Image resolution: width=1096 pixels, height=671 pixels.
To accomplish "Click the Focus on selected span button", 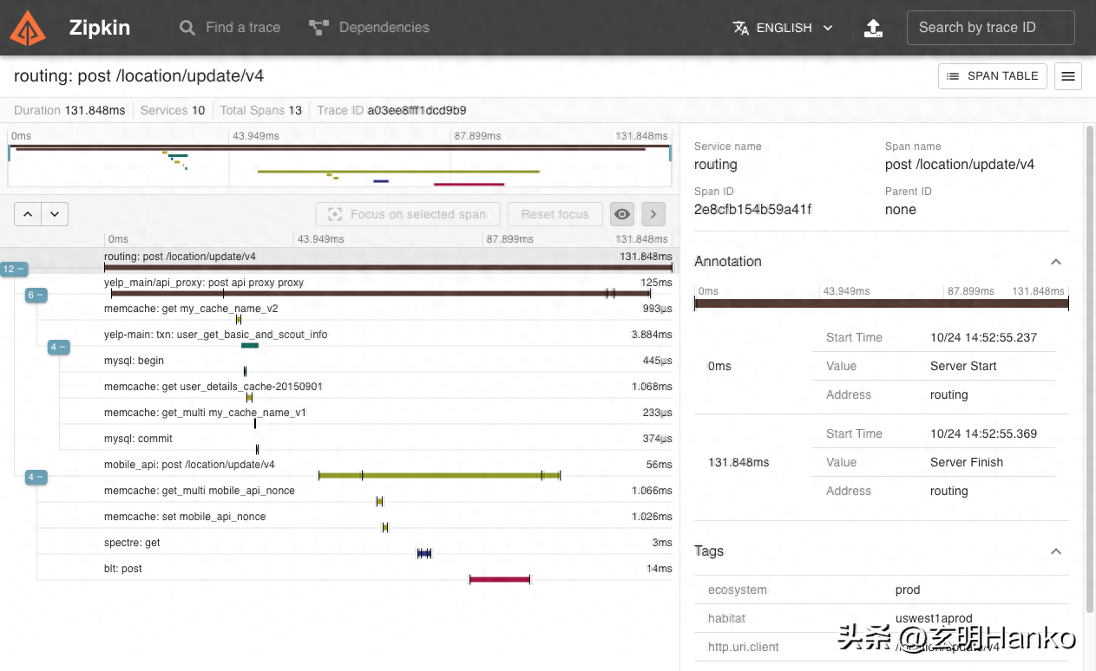I will click(408, 214).
